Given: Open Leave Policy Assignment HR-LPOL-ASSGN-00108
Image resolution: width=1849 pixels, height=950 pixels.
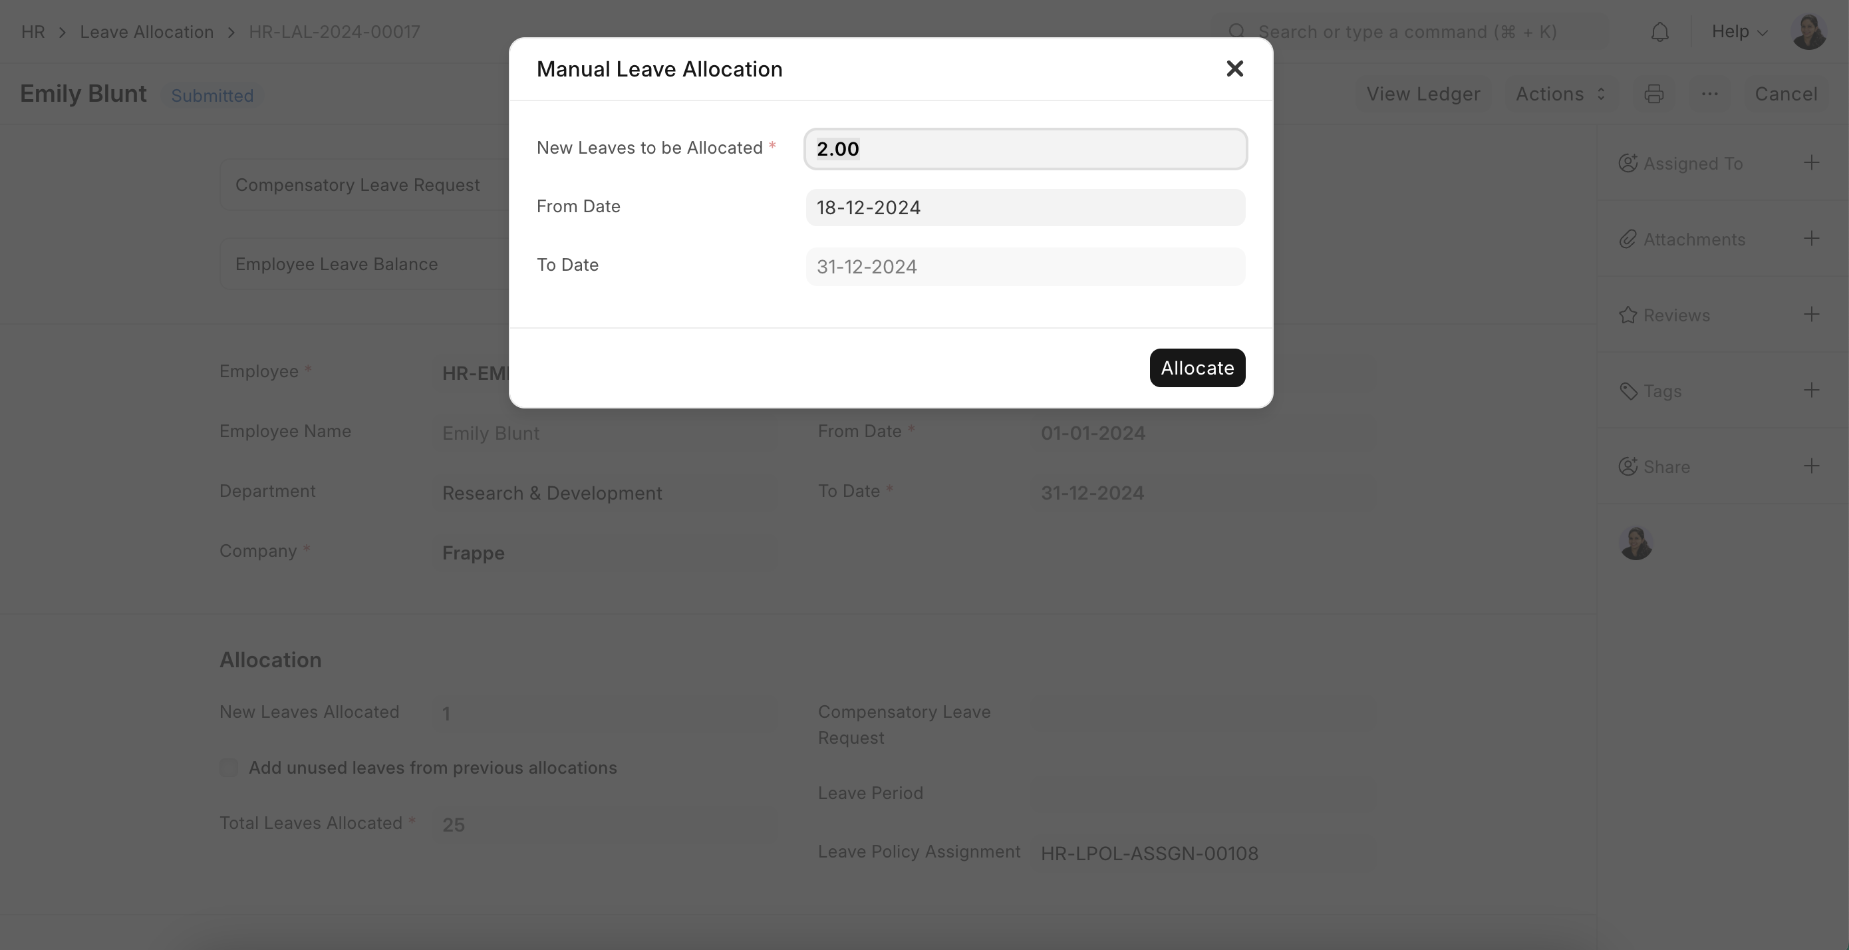Looking at the screenshot, I should click(1149, 853).
